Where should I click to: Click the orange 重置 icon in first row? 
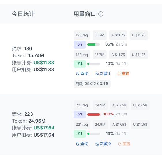point(119,74)
